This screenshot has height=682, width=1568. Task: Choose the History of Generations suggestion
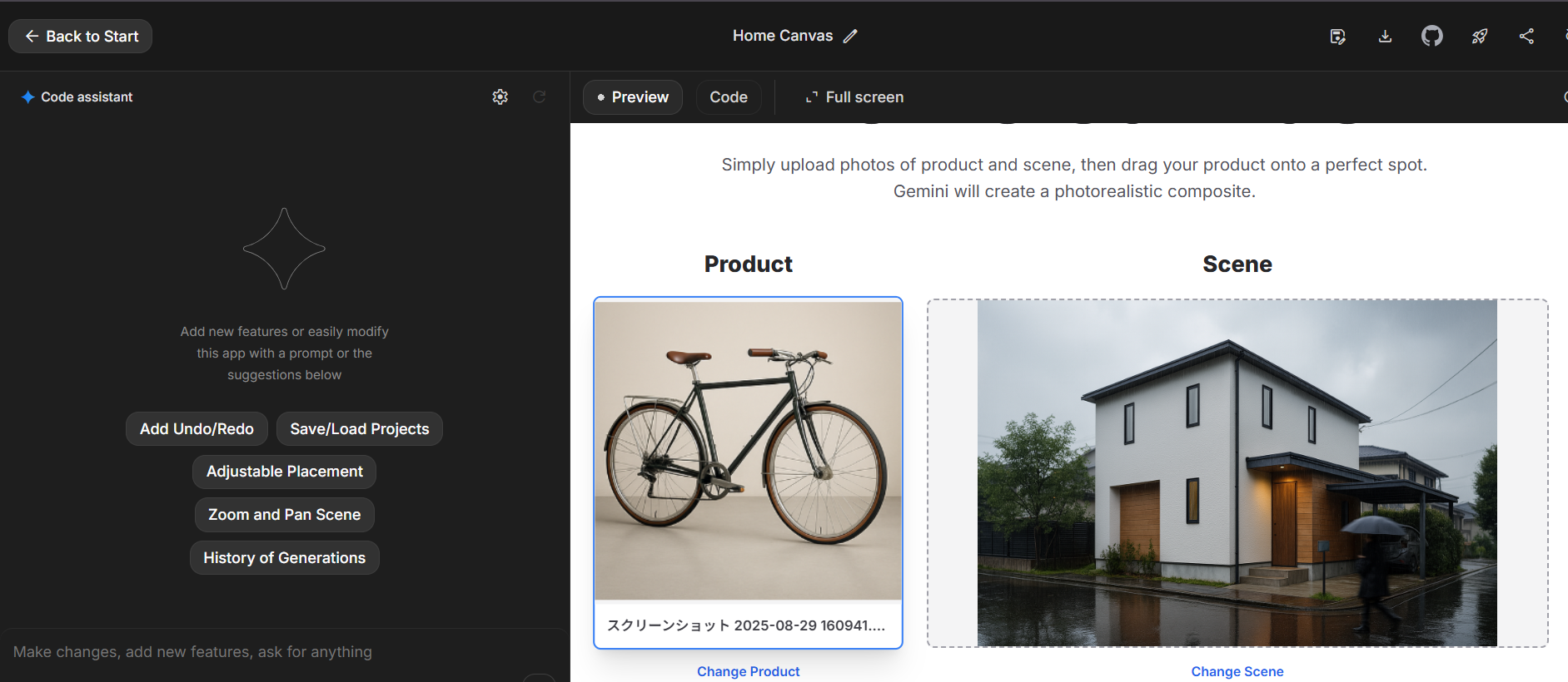point(285,558)
